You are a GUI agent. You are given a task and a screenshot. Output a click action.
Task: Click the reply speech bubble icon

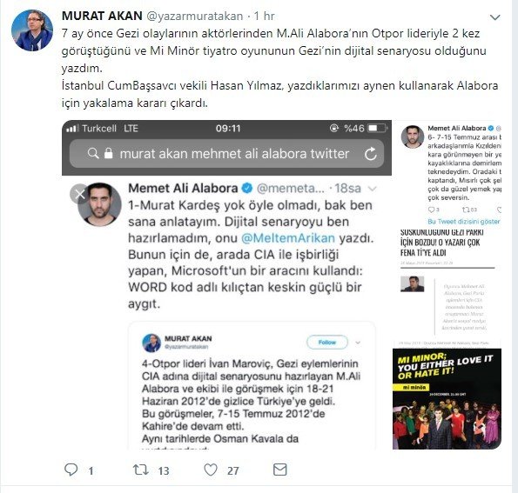[71, 470]
